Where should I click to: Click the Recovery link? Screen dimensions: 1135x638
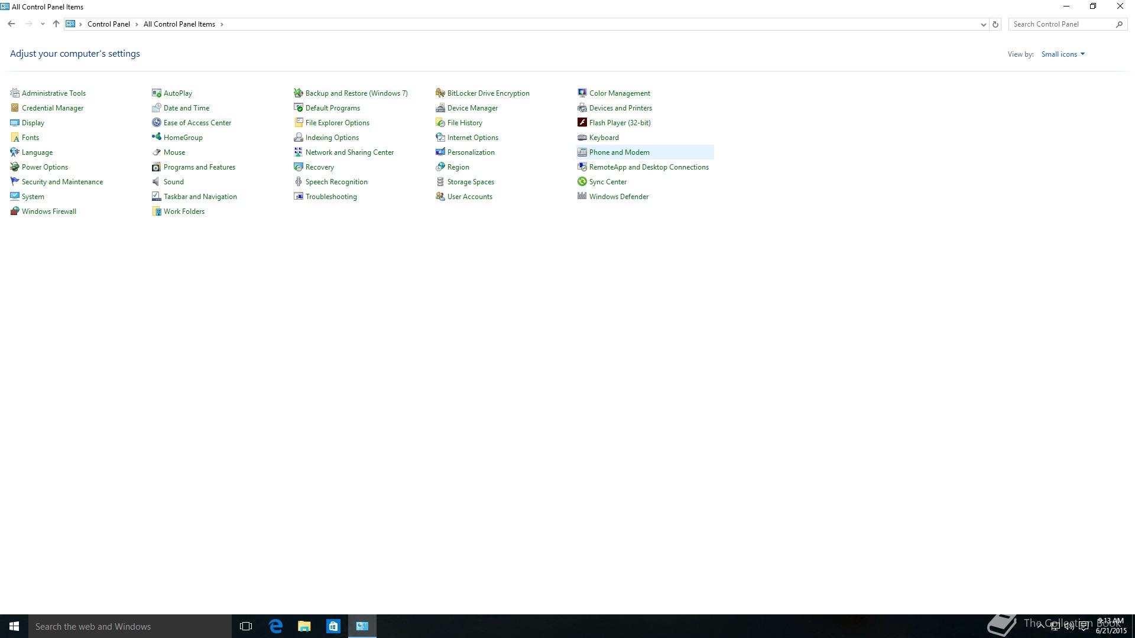[x=320, y=167]
